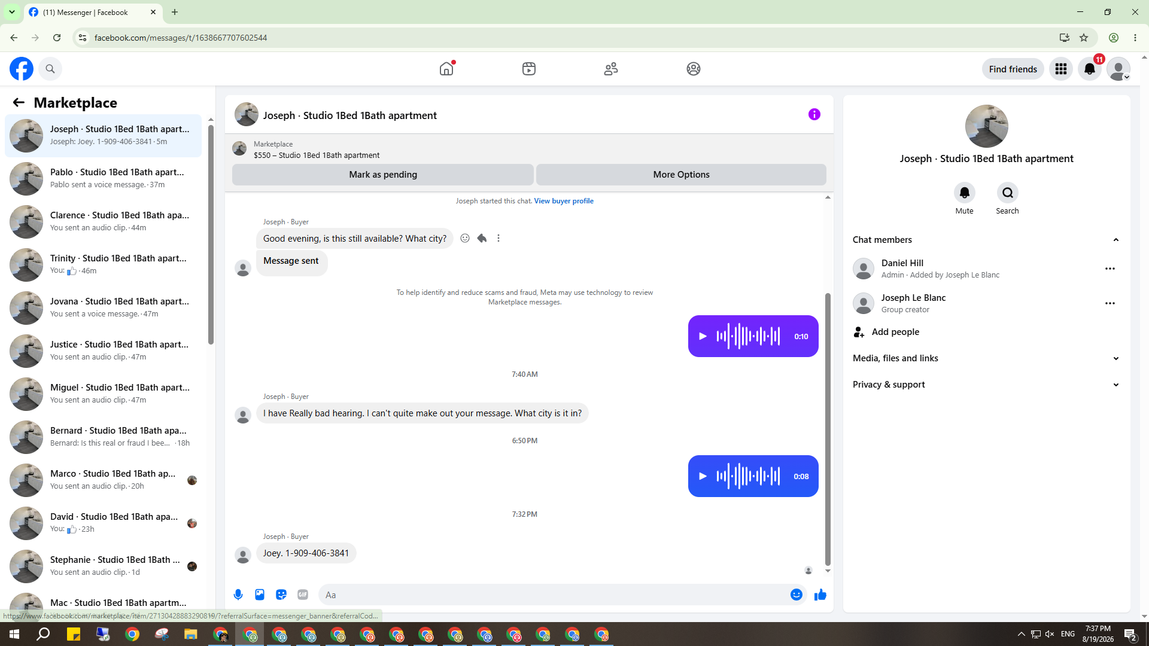
Task: Open File Explorer from taskbar
Action: pyautogui.click(x=191, y=634)
